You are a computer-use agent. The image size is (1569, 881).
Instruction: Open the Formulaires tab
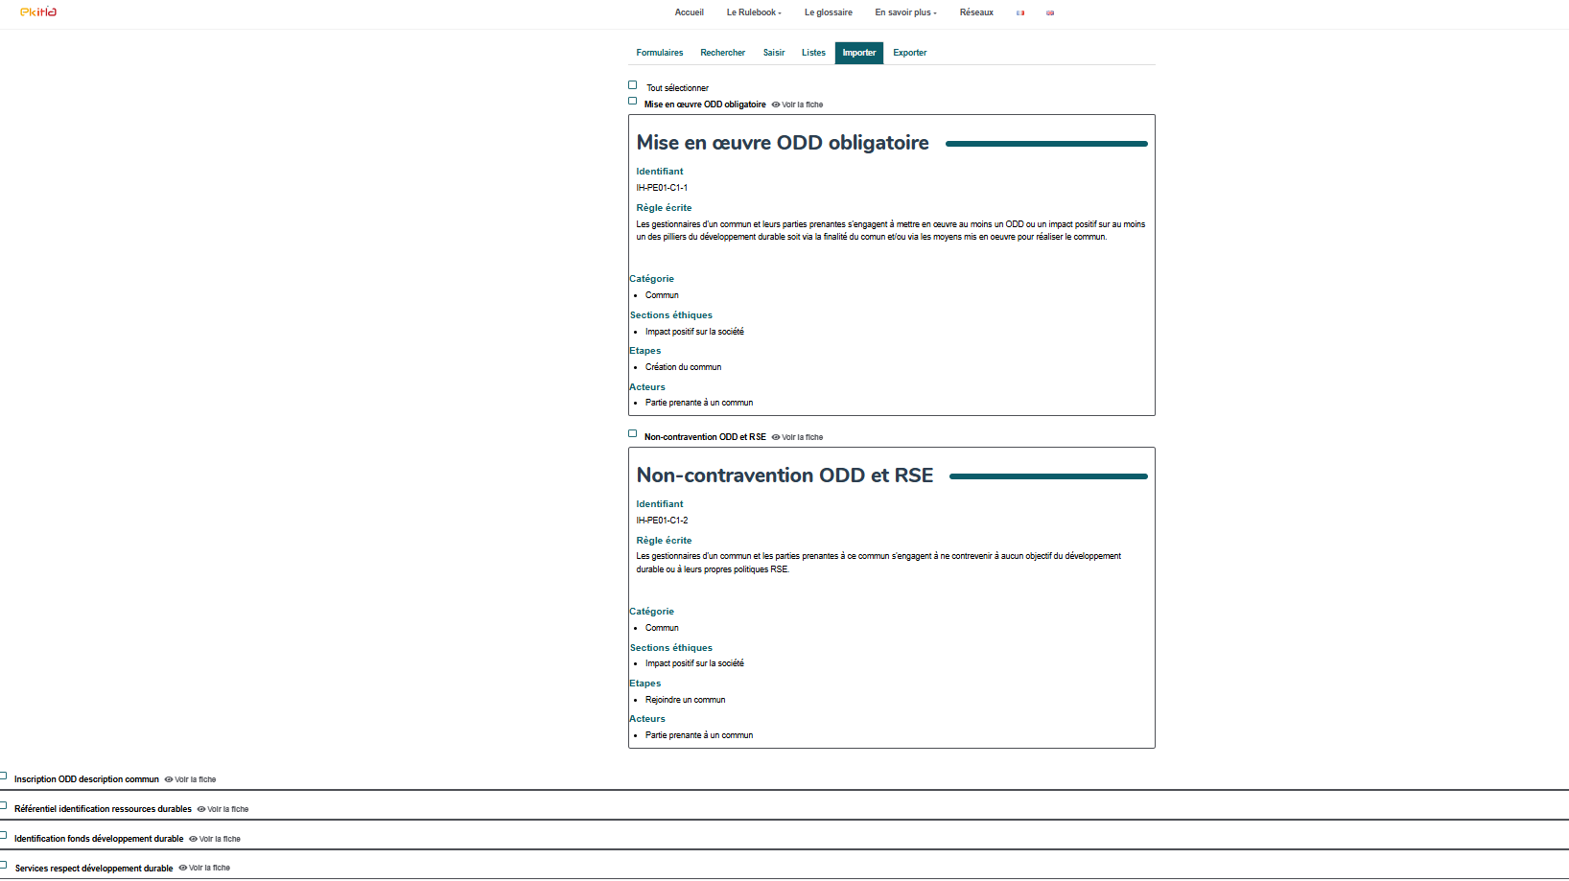[660, 53]
